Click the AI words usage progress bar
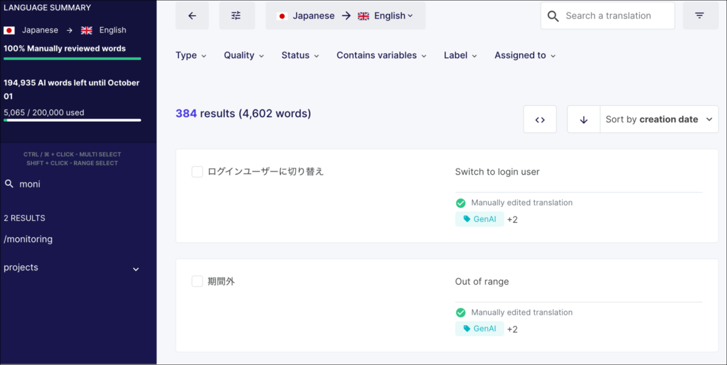The width and height of the screenshot is (727, 365). pyautogui.click(x=72, y=120)
